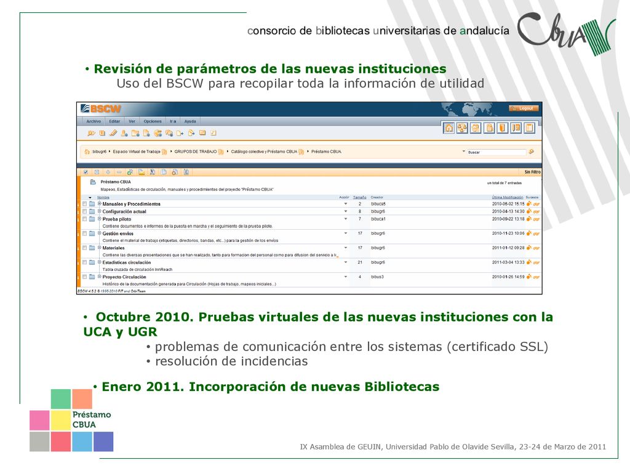Click into the Buscar search field

pyautogui.click(x=496, y=152)
